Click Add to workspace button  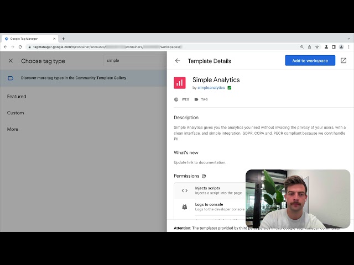pos(310,61)
